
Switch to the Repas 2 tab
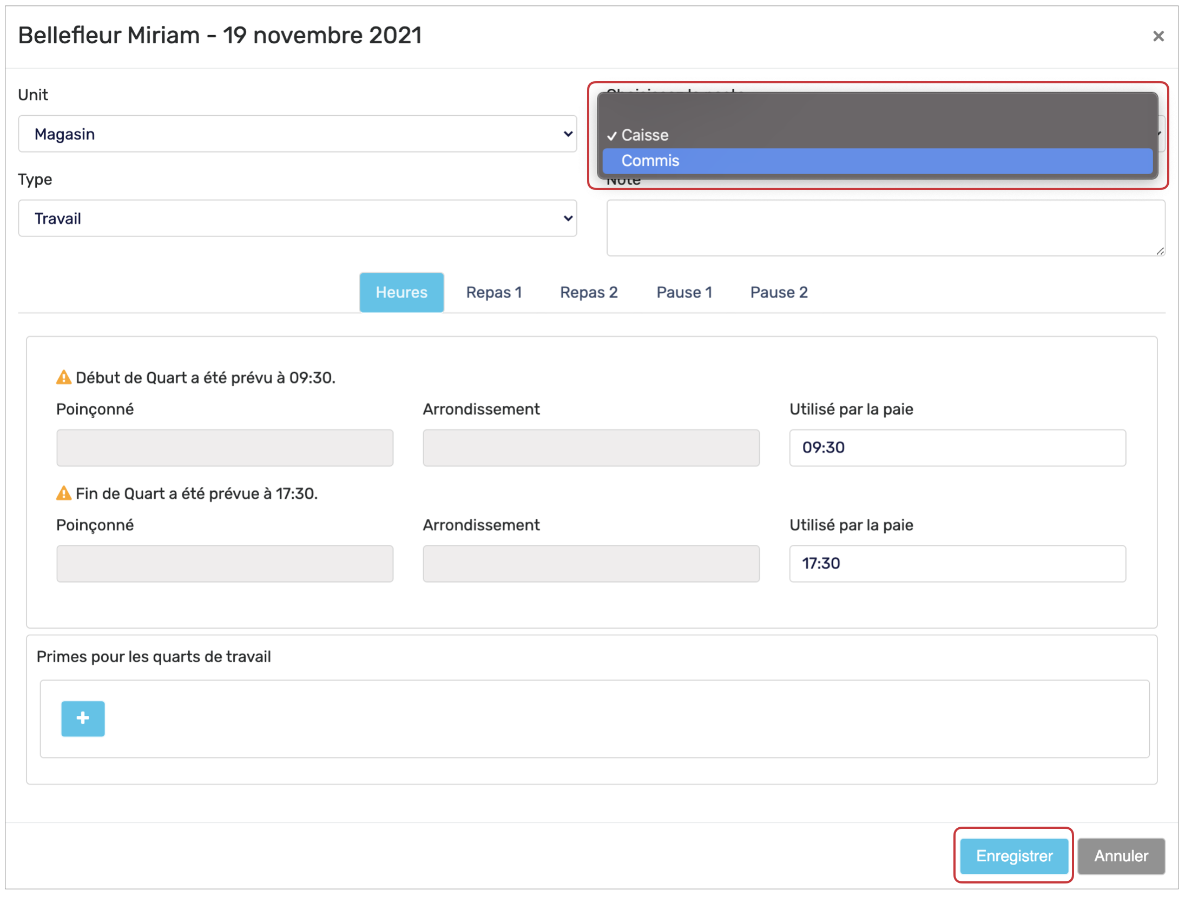588,292
